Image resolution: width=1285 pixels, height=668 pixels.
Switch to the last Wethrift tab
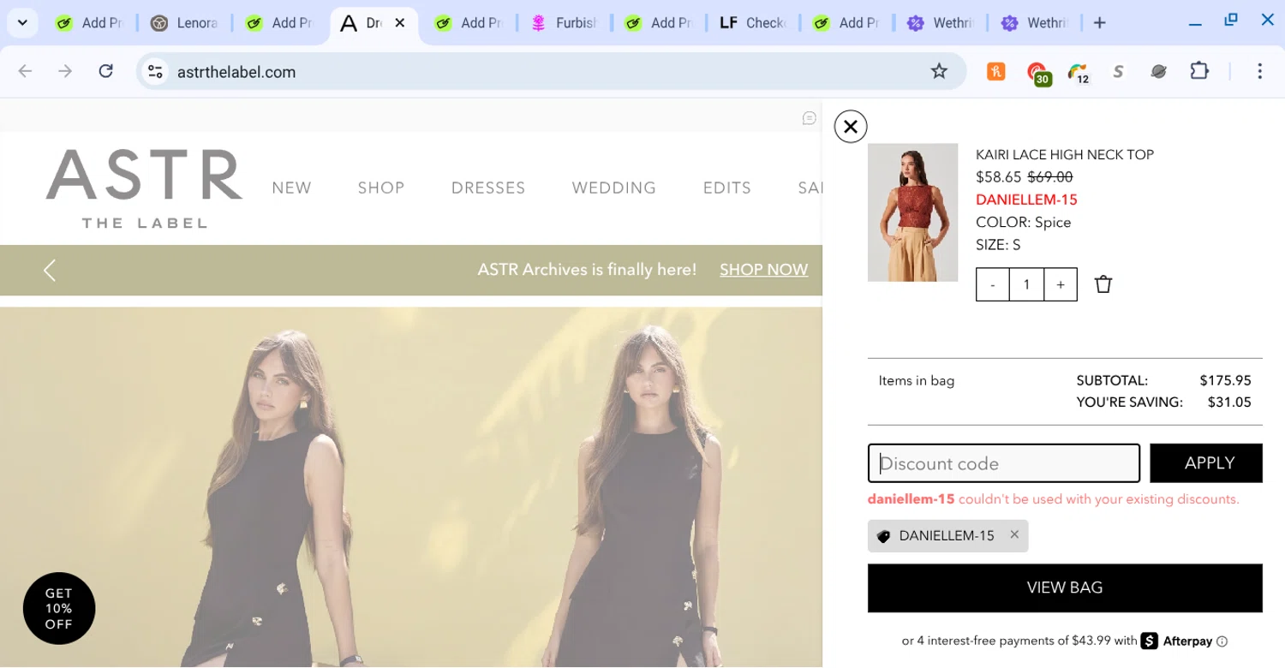(x=1035, y=23)
